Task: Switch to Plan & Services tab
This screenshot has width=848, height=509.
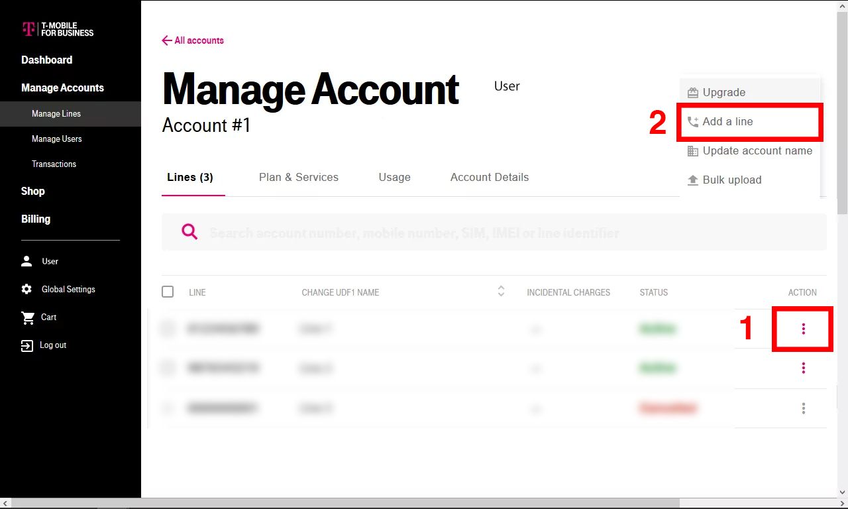Action: pos(299,177)
